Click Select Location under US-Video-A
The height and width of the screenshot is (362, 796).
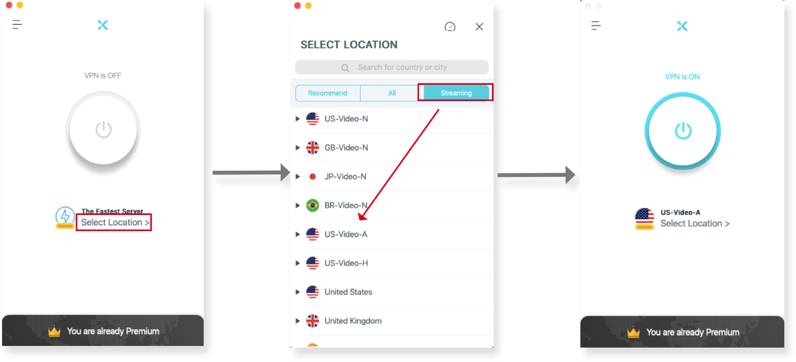695,224
